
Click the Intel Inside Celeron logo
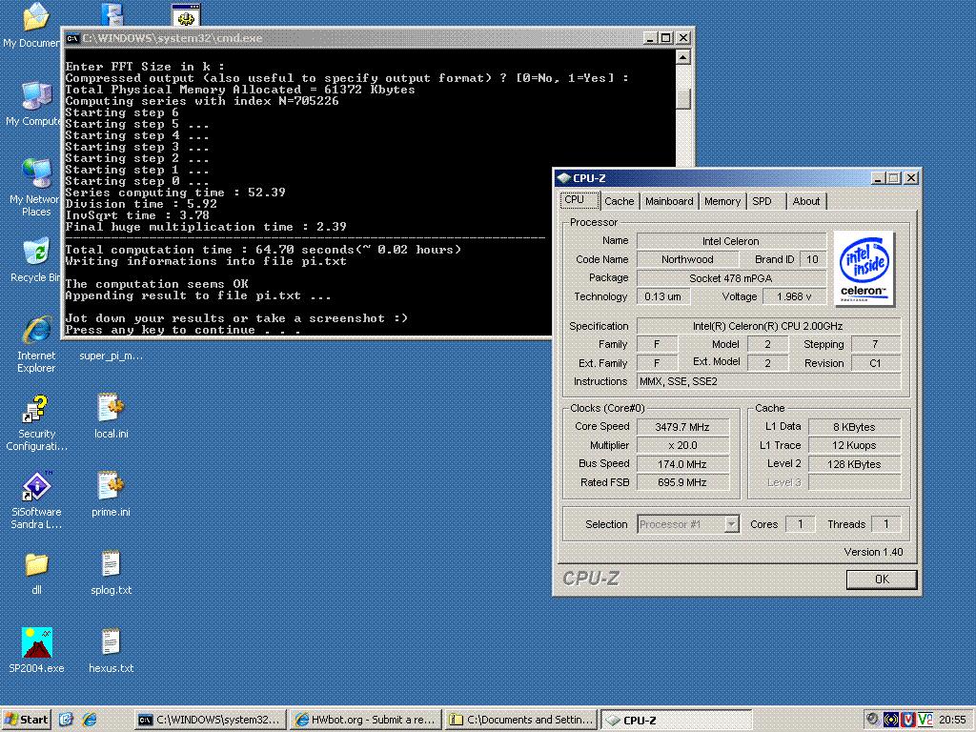[864, 268]
